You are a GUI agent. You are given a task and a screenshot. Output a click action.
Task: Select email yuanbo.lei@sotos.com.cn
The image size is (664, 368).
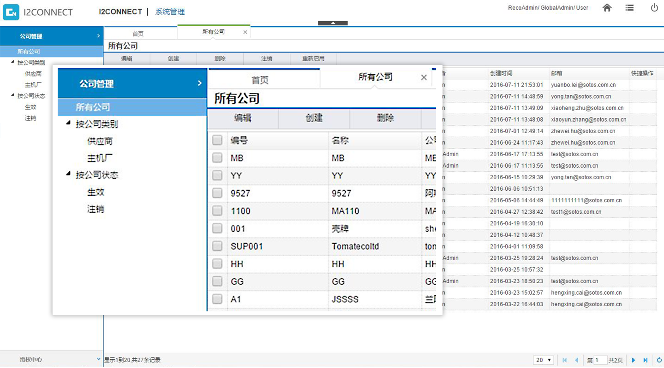point(583,85)
